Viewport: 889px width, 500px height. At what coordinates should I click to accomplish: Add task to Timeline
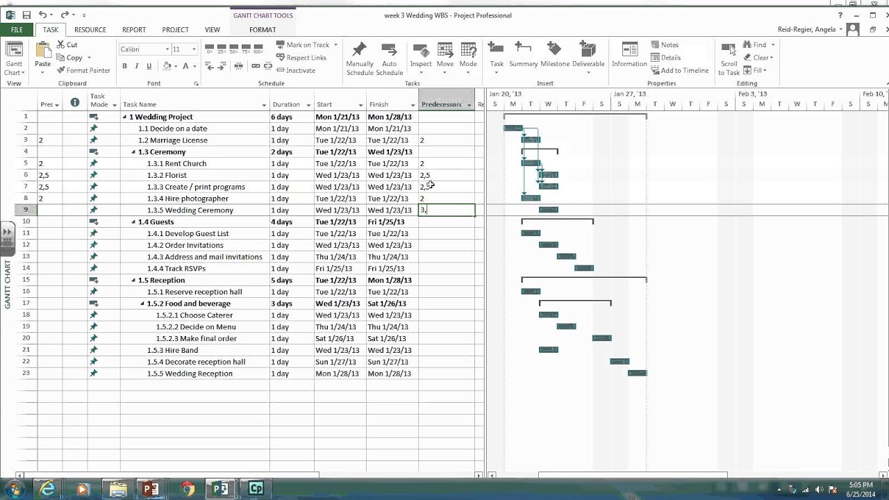(680, 70)
